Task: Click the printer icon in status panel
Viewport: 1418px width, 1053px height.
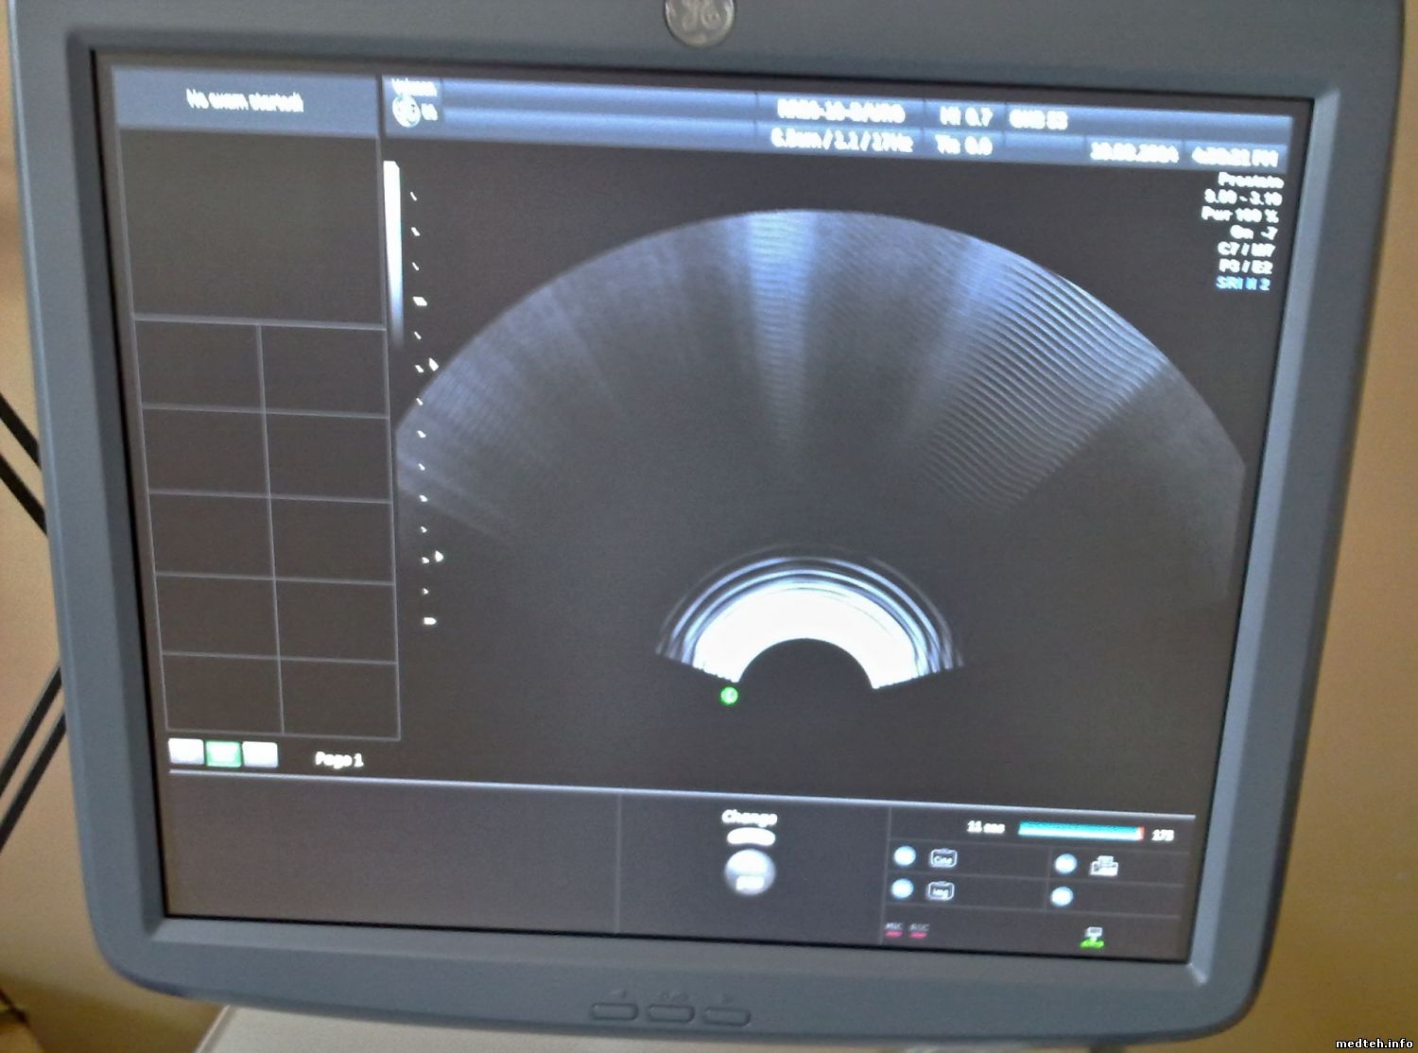Action: [x=1104, y=864]
